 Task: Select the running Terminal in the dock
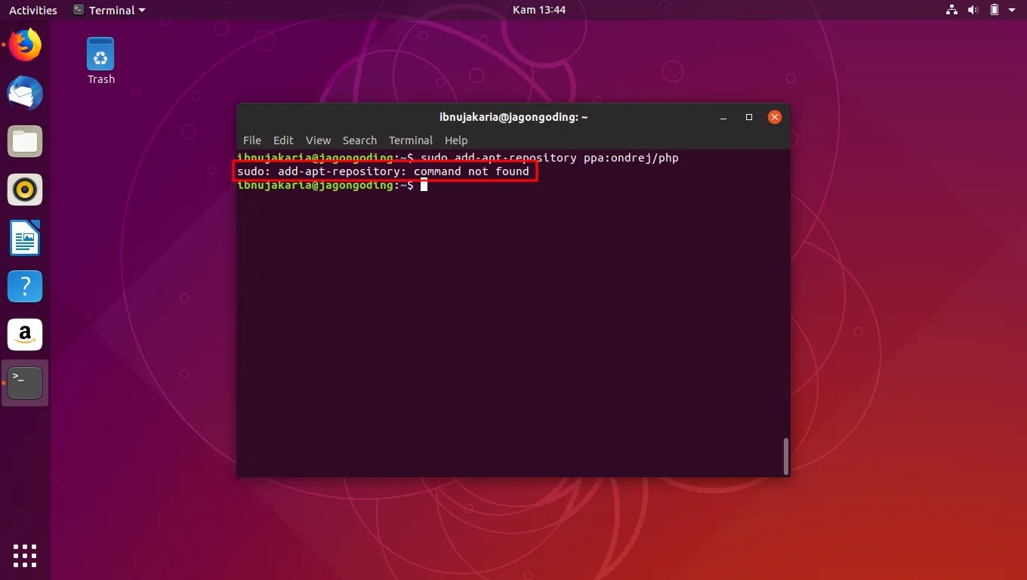pyautogui.click(x=25, y=383)
